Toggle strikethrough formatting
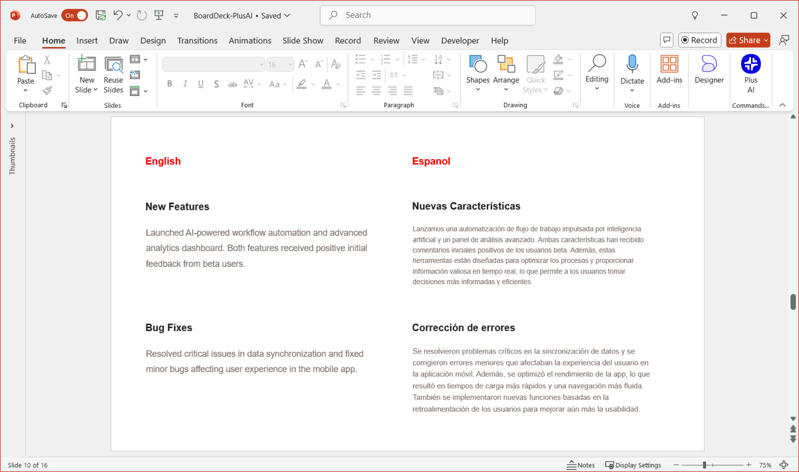The height and width of the screenshot is (472, 799). point(232,84)
